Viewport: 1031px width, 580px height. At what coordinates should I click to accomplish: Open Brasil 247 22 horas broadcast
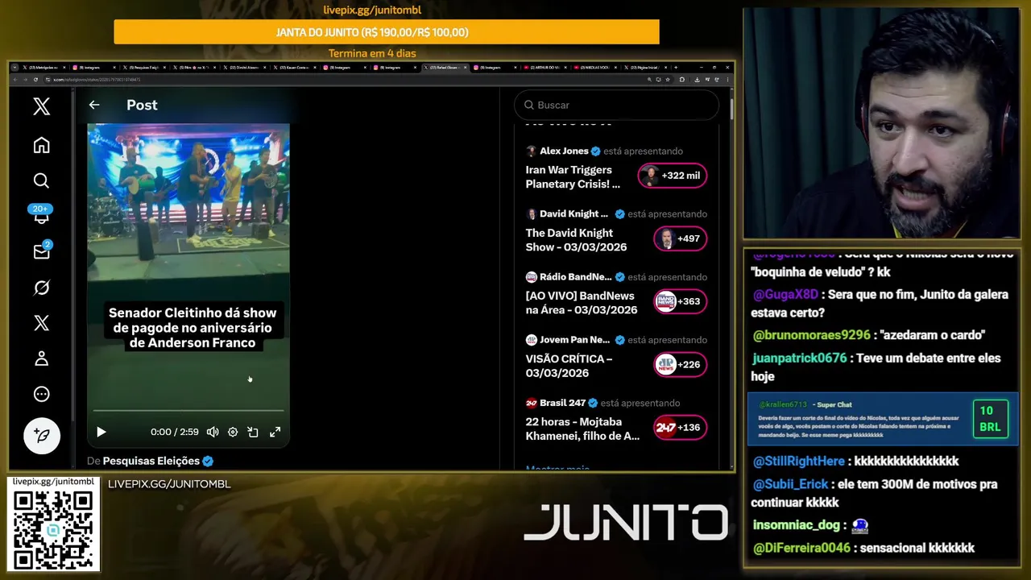(582, 428)
